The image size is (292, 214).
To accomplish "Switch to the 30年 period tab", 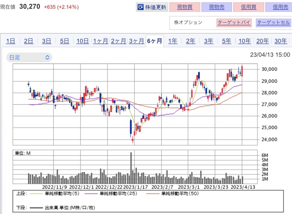I will click(x=281, y=41).
